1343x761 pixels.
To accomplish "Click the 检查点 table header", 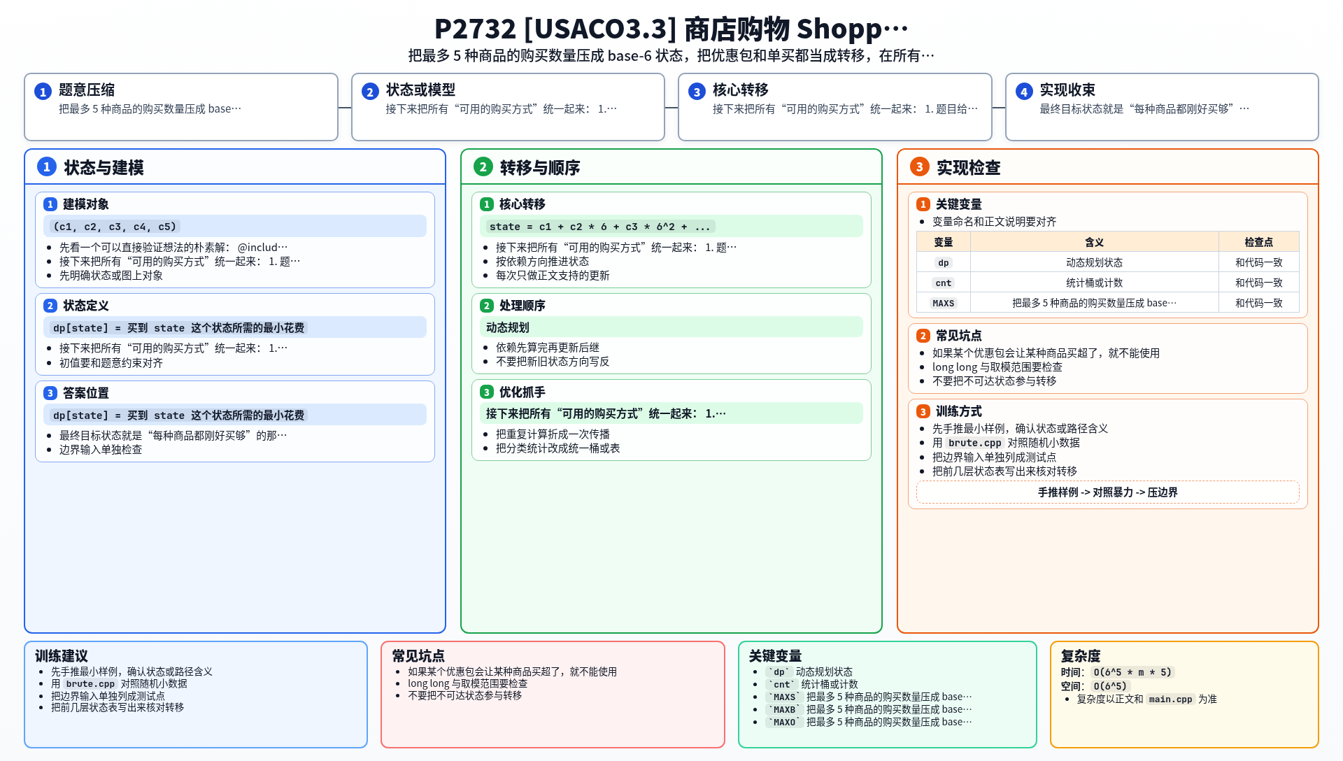I will point(1258,242).
